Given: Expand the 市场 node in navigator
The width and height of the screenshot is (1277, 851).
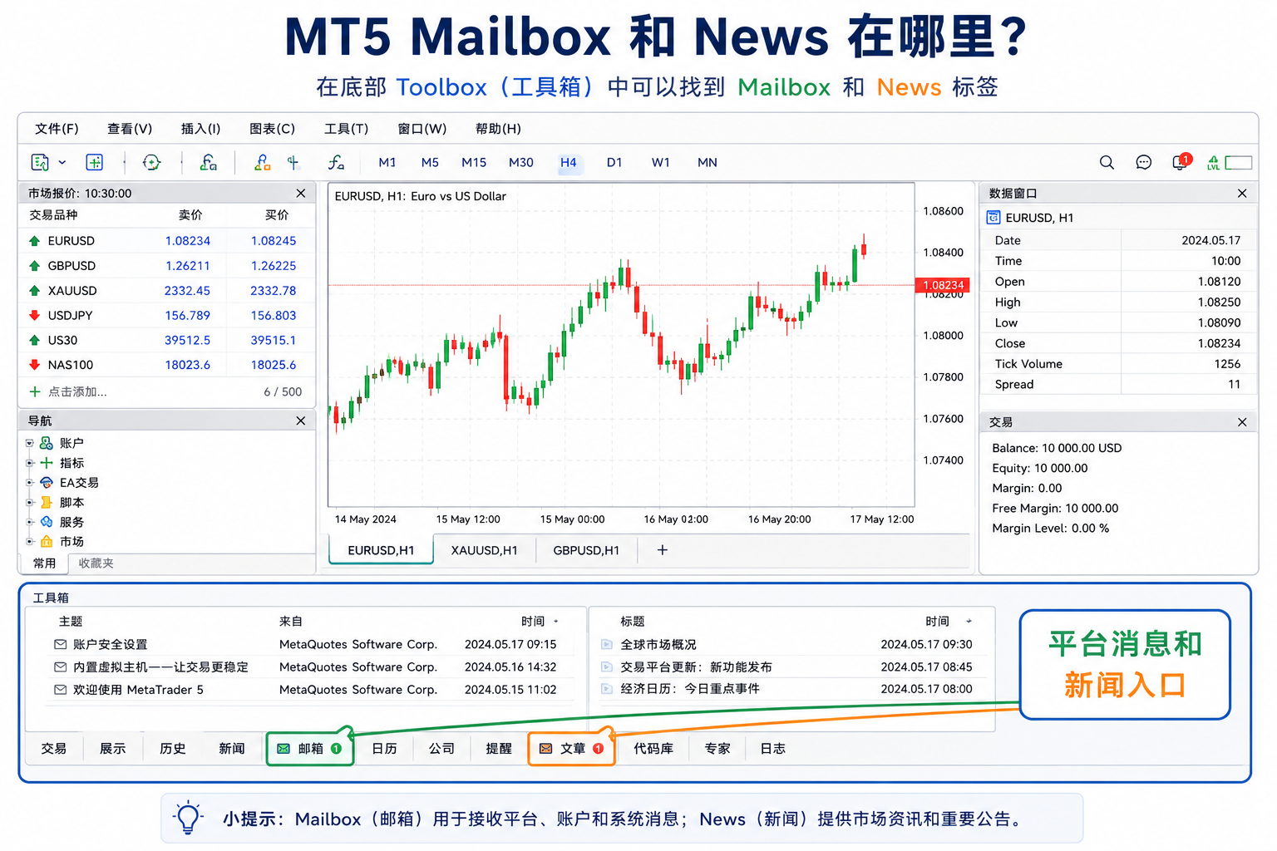Looking at the screenshot, I should coord(29,542).
